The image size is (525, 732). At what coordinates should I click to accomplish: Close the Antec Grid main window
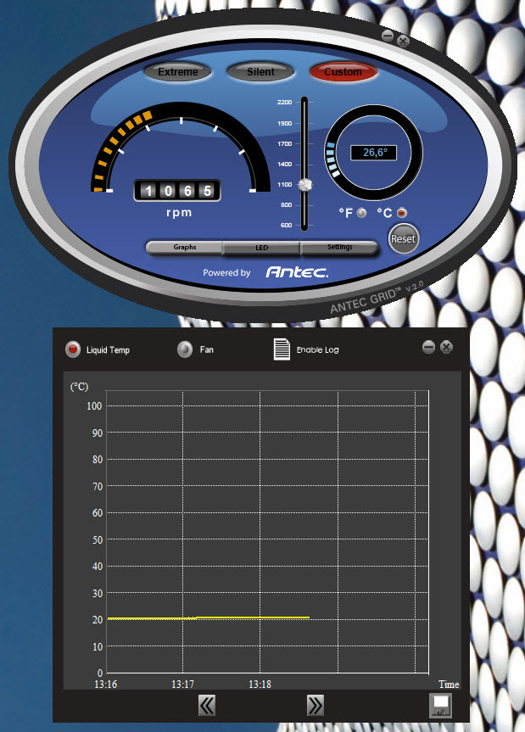[x=403, y=41]
